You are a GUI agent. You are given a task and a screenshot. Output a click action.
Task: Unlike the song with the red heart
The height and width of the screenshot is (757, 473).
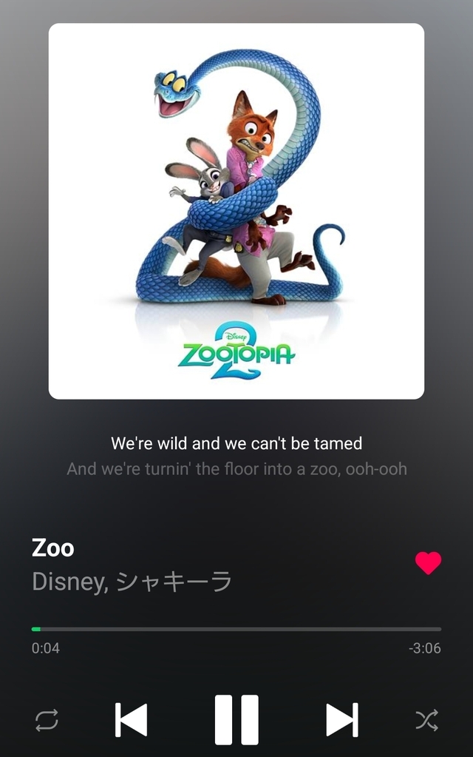[428, 563]
